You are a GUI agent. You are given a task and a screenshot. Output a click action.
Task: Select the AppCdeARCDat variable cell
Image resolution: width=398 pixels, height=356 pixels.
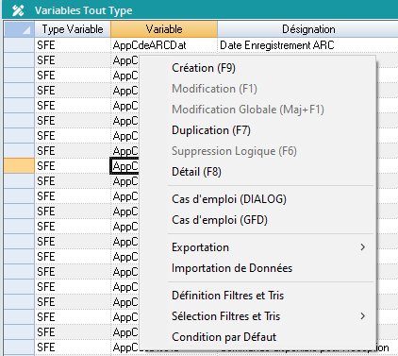pyautogui.click(x=164, y=45)
